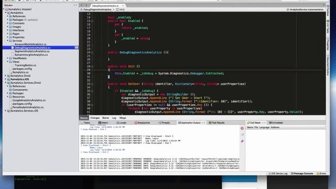
Task: Switch editor to Log view
Action: click(114, 118)
